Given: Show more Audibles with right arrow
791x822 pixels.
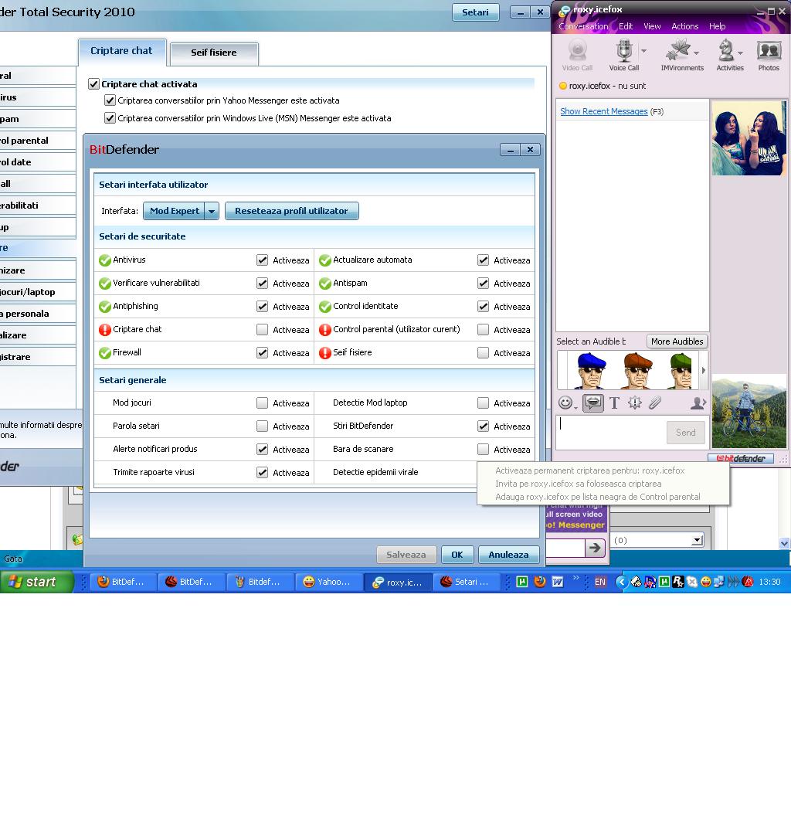Looking at the screenshot, I should click(704, 371).
